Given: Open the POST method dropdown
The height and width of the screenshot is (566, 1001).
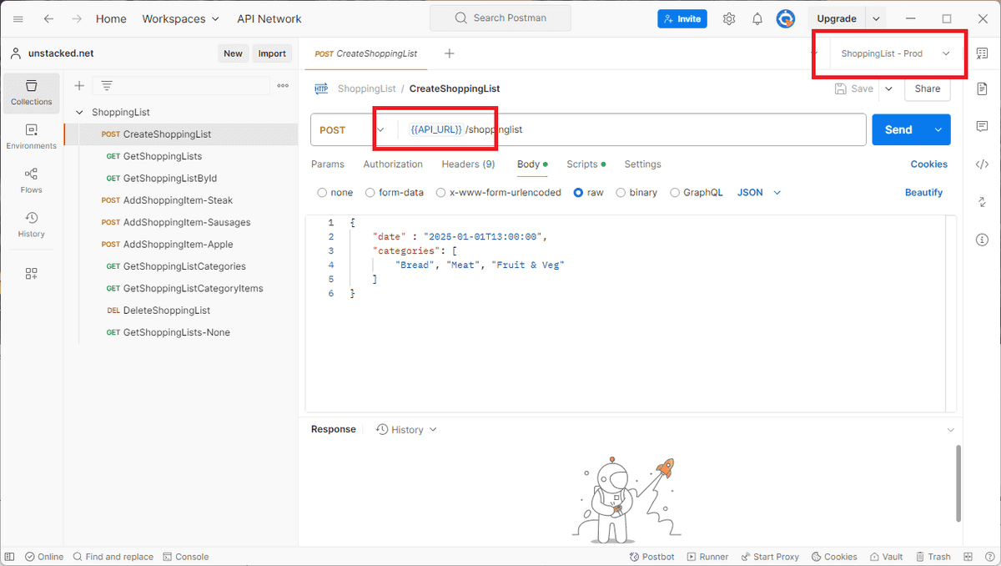Looking at the screenshot, I should [x=381, y=129].
